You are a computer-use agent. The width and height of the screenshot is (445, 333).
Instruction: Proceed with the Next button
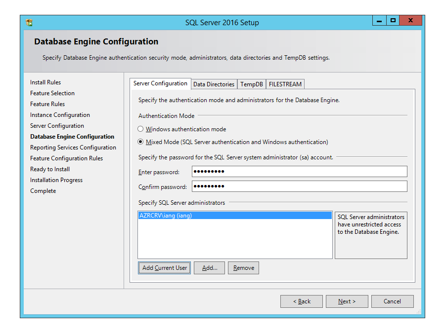(347, 301)
